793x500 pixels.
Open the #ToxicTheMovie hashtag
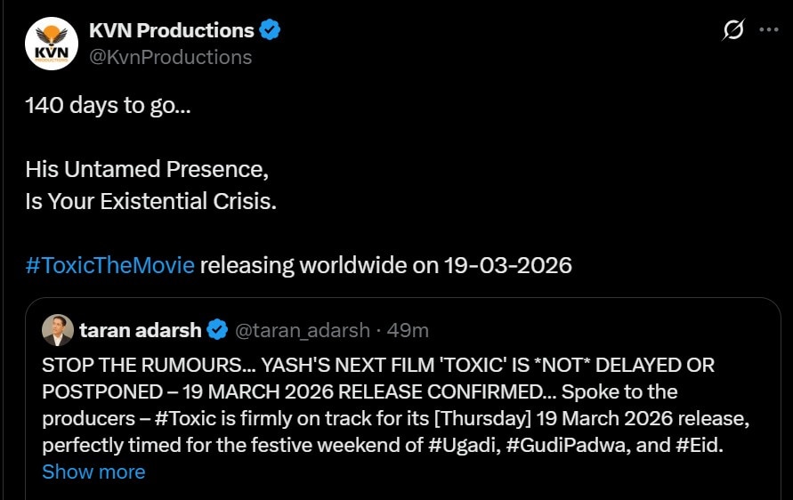tap(109, 265)
